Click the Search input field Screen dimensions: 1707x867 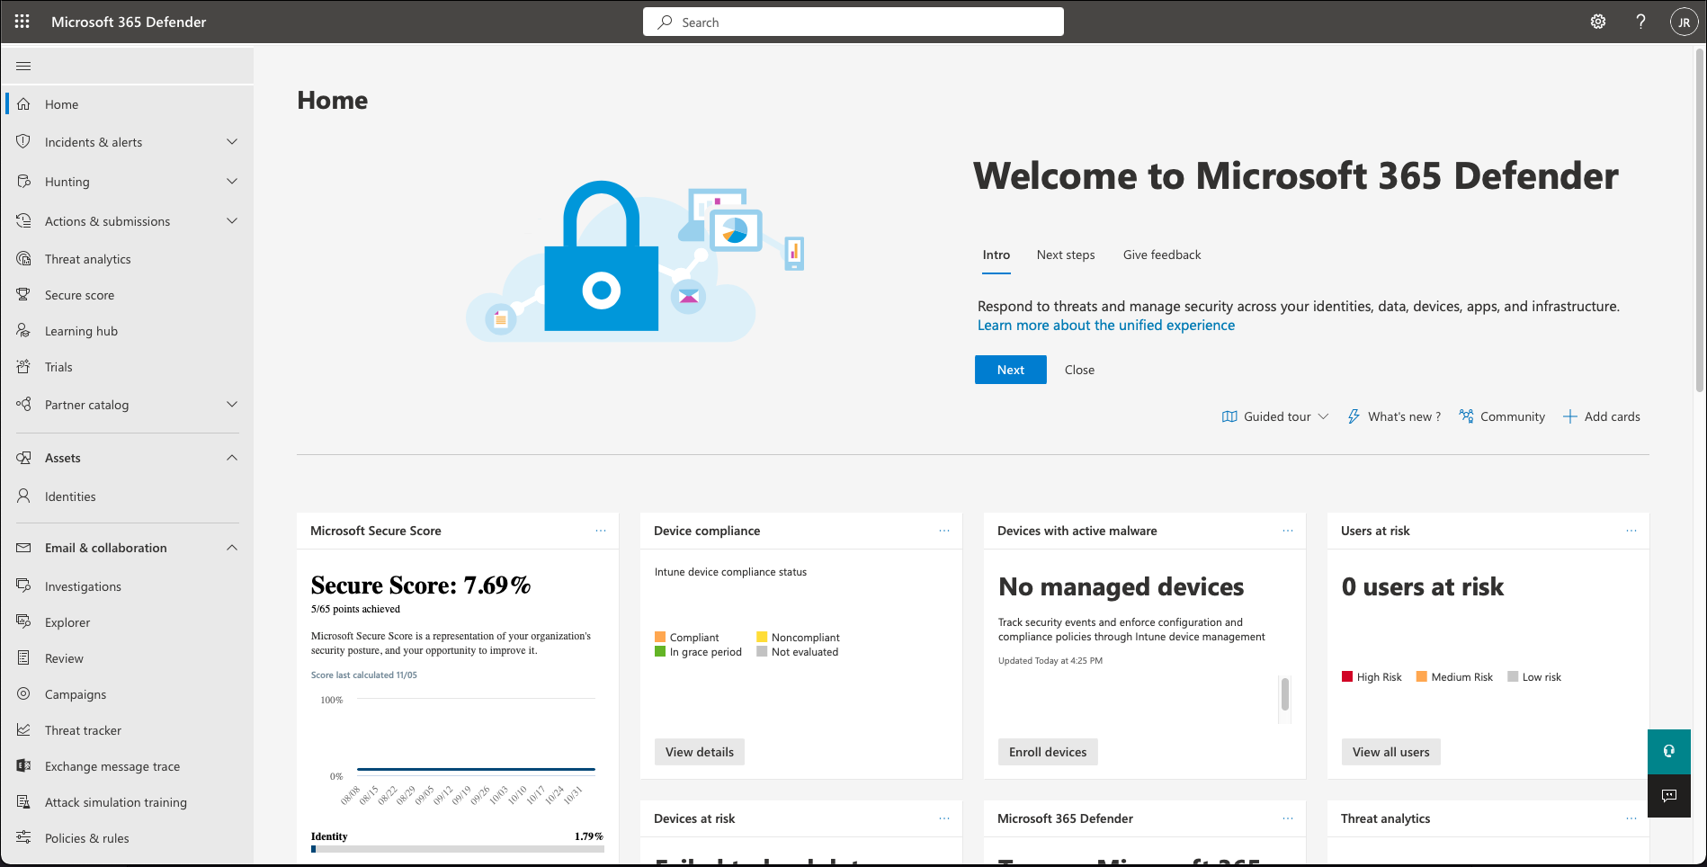point(853,22)
